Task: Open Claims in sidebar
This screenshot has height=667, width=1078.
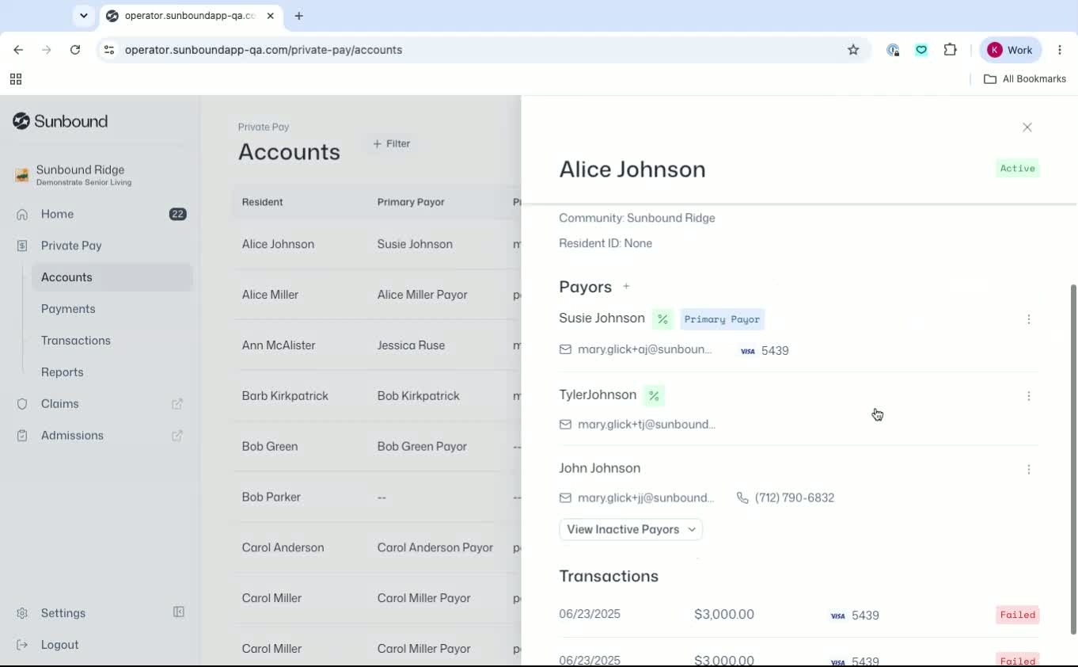Action: click(x=59, y=404)
